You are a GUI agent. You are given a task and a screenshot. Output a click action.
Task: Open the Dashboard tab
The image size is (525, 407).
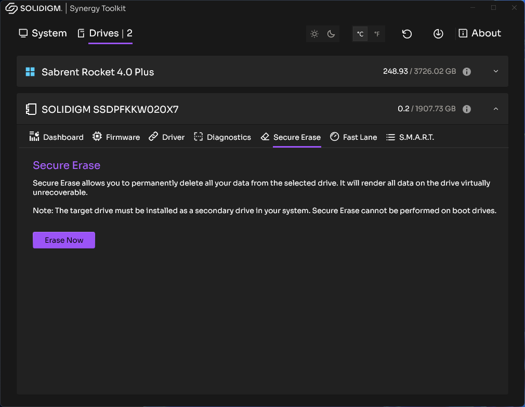(56, 137)
